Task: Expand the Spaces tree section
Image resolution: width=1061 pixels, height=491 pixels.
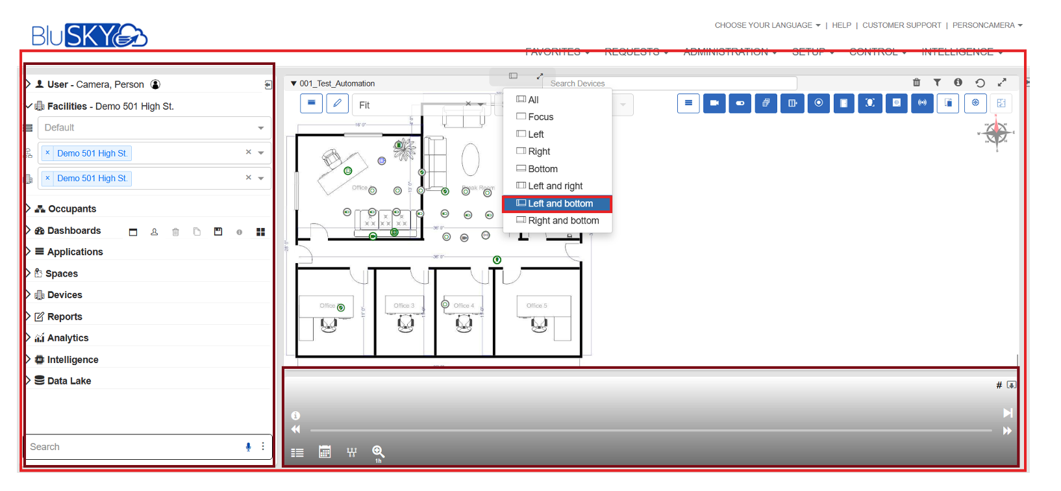Action: [x=28, y=273]
